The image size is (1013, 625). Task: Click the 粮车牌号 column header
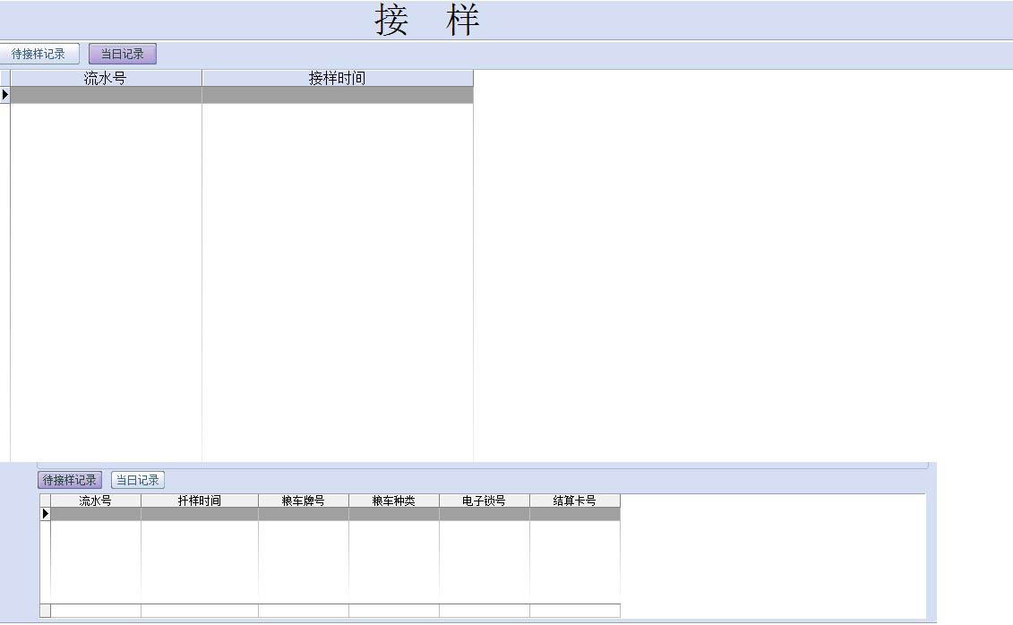[x=304, y=501]
